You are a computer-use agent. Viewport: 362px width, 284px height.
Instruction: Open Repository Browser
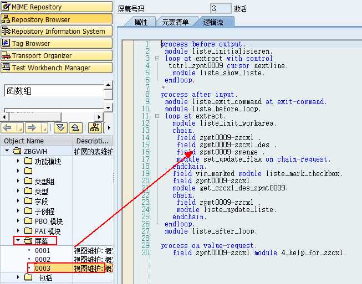coord(57,19)
